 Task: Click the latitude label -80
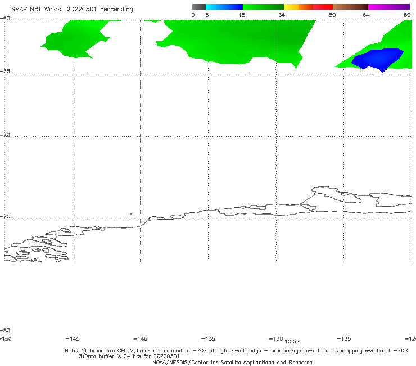(x=5, y=330)
